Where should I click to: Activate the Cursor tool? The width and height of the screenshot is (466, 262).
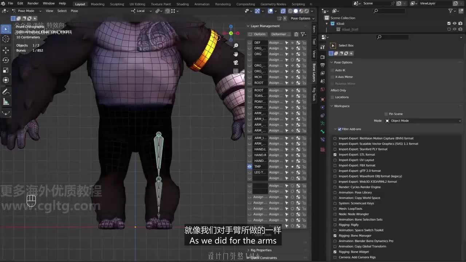[6, 39]
